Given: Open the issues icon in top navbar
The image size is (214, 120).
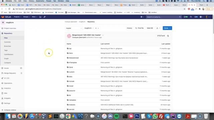Looking at the screenshot, I should [x=186, y=17].
